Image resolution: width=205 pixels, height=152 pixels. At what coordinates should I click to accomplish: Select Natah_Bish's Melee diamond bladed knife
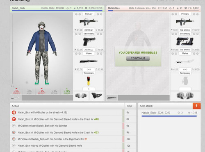[x=89, y=61]
